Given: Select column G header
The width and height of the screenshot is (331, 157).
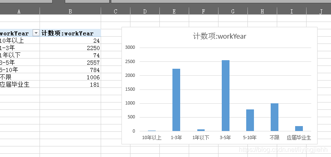Looking at the screenshot, I should (233, 11).
